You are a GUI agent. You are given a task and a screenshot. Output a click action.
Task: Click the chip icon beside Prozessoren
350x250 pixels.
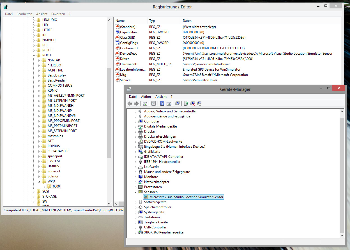click(141, 187)
